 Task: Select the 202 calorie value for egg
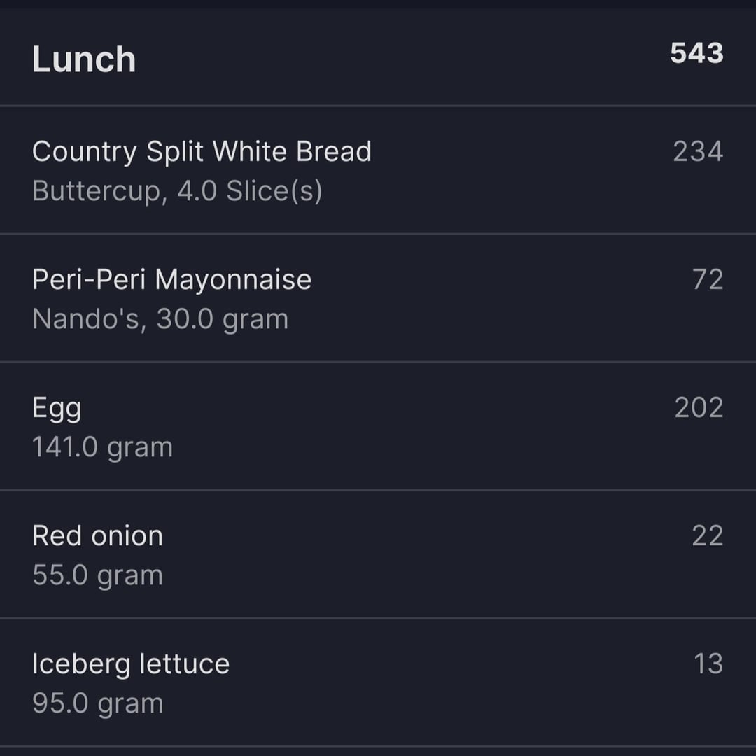point(699,408)
